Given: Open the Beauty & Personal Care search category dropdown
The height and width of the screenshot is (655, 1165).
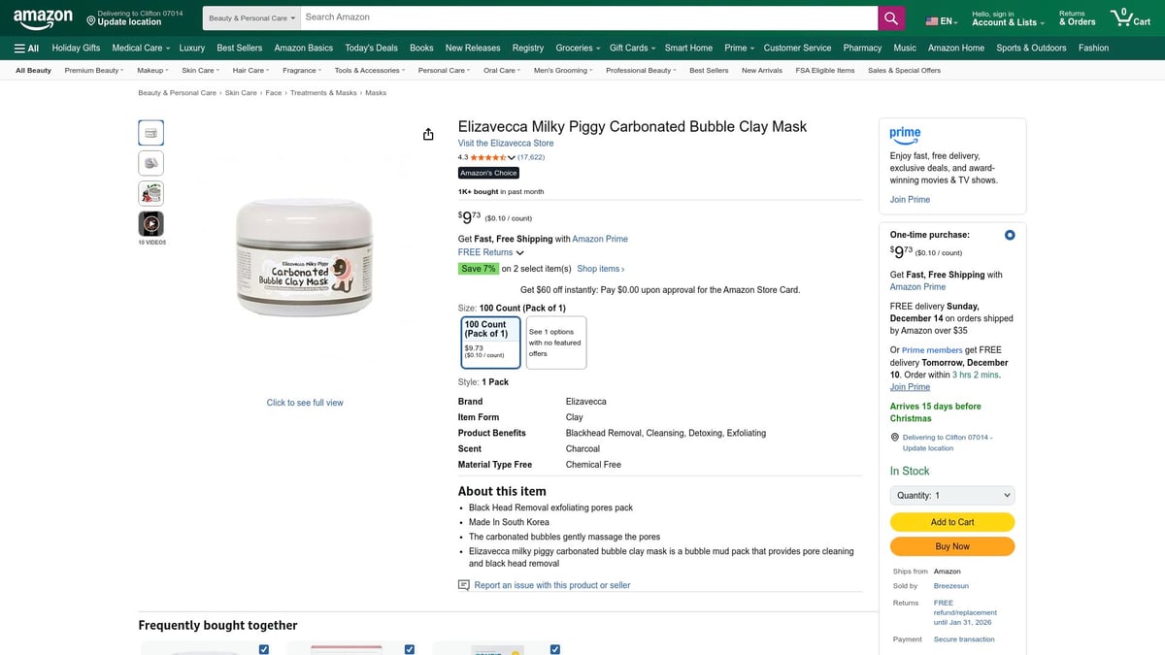Looking at the screenshot, I should (x=250, y=17).
